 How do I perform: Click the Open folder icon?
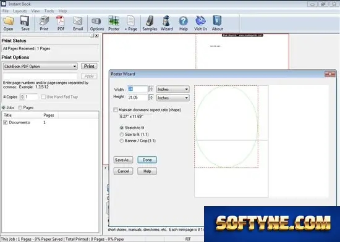point(8,21)
